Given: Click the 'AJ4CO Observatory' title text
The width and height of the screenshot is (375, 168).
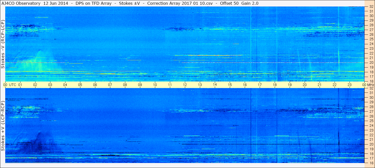Looking at the screenshot, I should (21, 3).
